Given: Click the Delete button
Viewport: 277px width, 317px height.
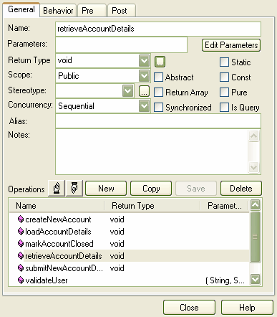Looking at the screenshot, I should [x=241, y=189].
